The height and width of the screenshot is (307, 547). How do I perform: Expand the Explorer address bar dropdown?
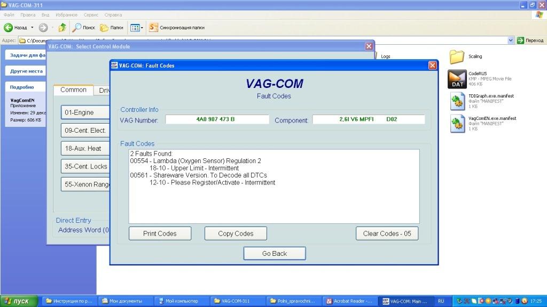pyautogui.click(x=511, y=41)
